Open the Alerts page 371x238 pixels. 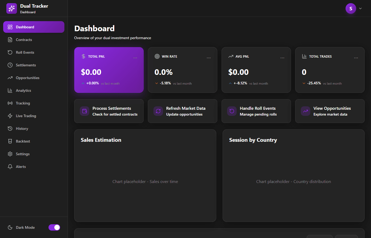coord(34,167)
